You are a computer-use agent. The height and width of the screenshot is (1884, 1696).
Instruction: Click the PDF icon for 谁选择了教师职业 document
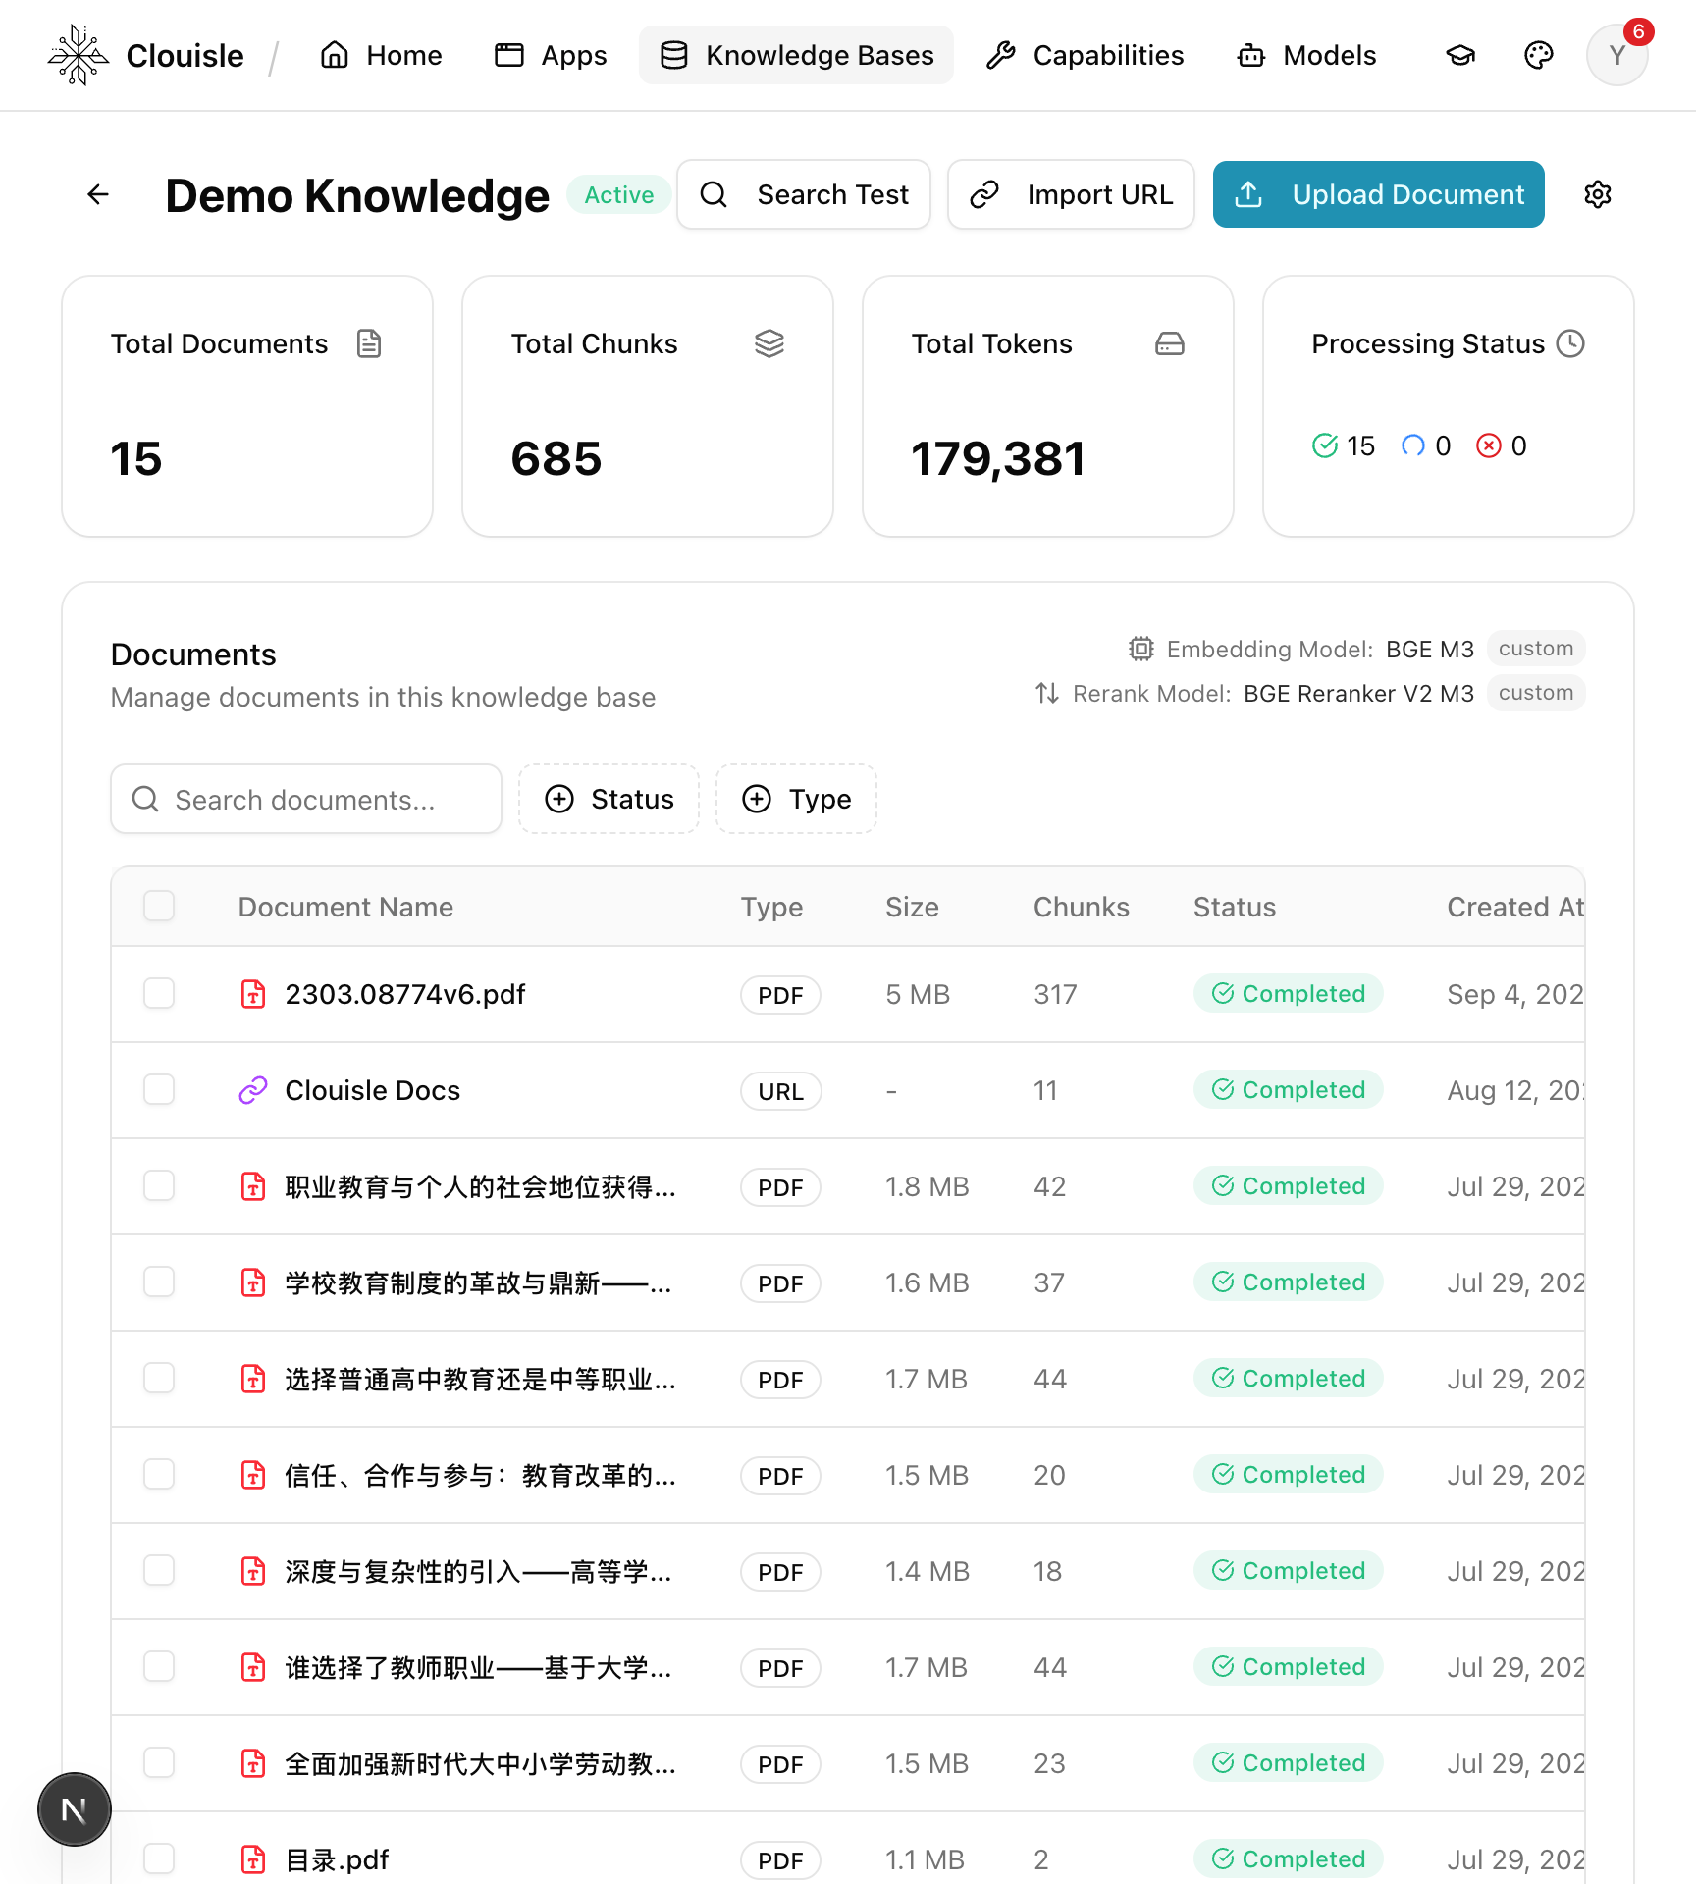pyautogui.click(x=253, y=1667)
